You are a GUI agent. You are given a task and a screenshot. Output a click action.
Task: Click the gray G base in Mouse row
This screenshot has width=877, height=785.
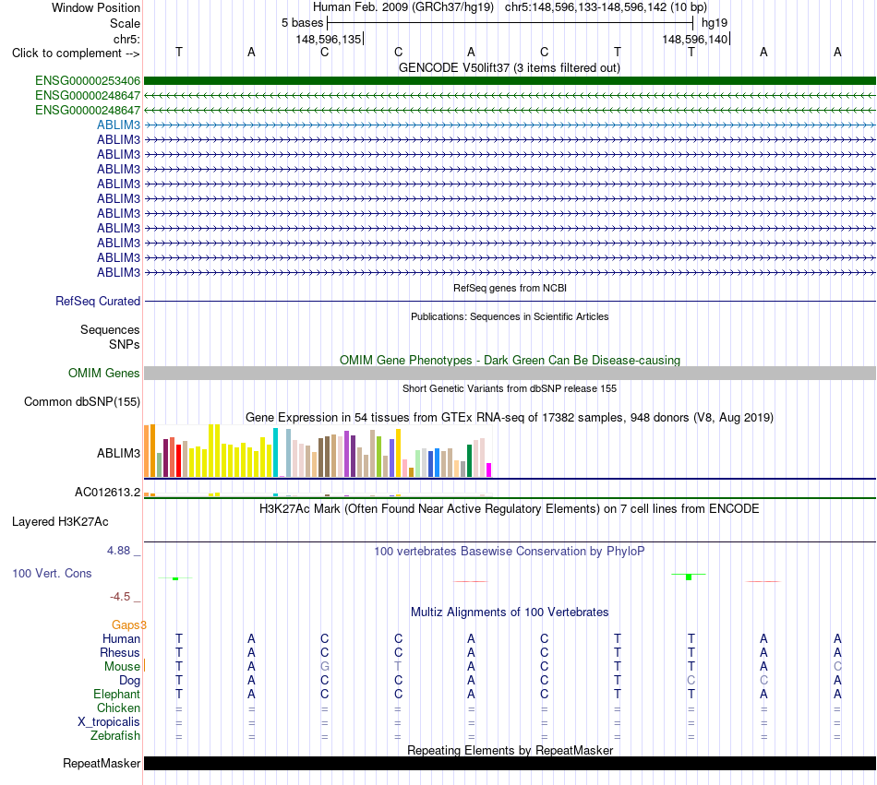(324, 666)
